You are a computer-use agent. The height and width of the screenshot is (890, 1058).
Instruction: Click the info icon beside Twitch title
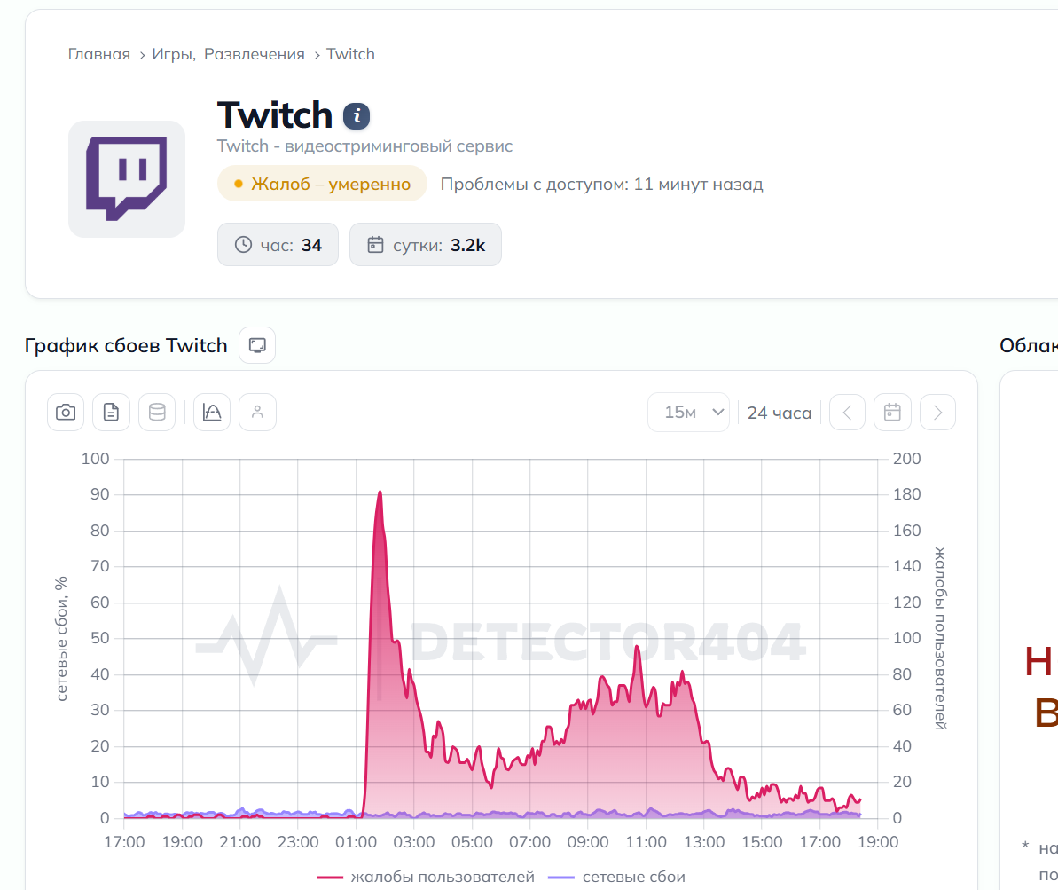[x=357, y=116]
